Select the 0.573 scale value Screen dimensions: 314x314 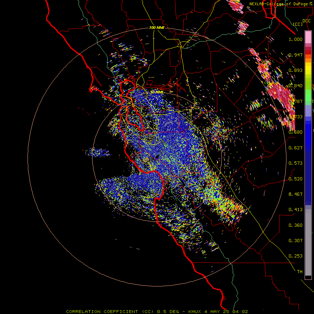tap(296, 163)
